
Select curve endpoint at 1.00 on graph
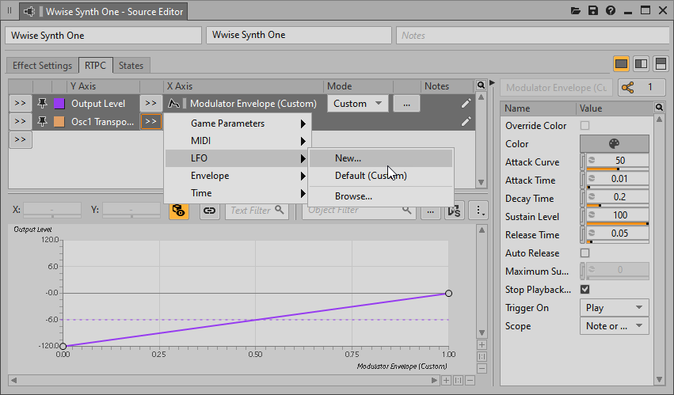pyautogui.click(x=448, y=293)
